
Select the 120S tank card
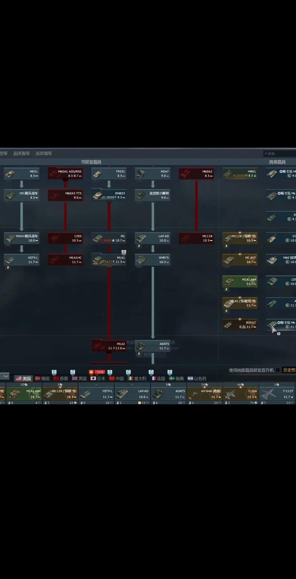[65, 238]
